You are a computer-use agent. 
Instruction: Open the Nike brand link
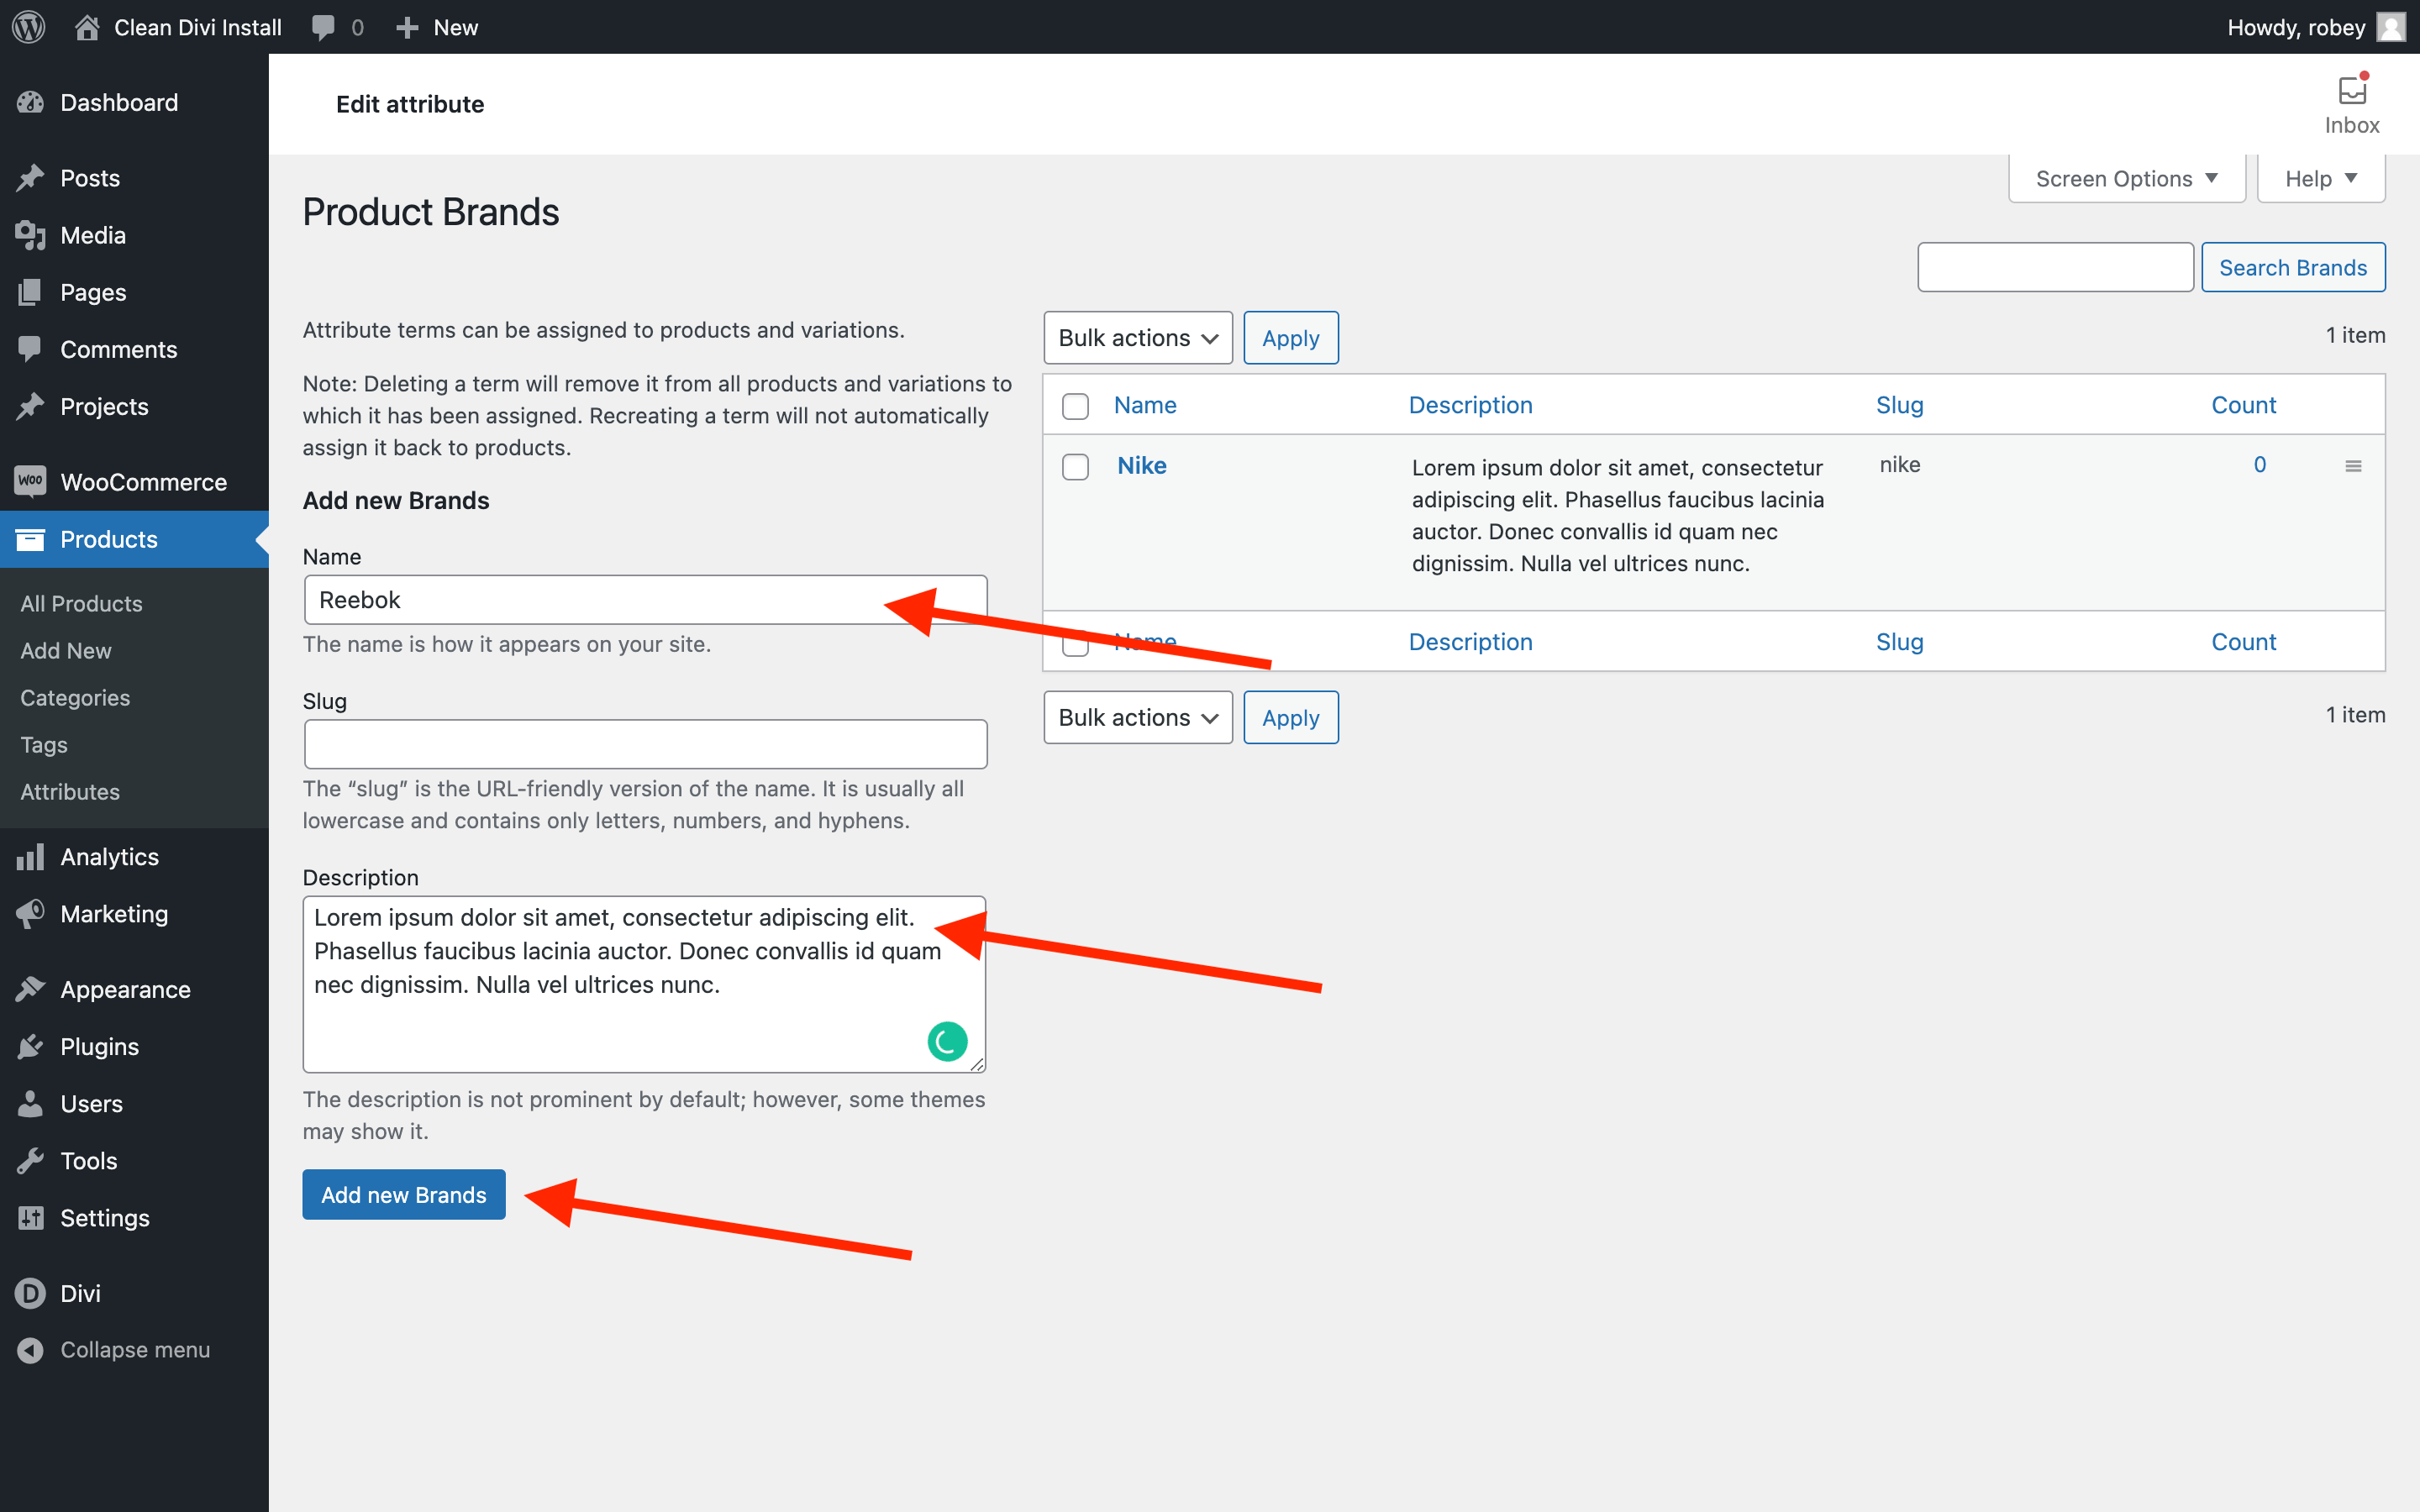(1142, 465)
